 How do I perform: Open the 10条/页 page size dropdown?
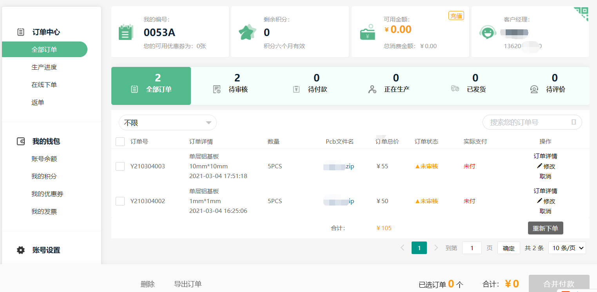[x=567, y=248]
